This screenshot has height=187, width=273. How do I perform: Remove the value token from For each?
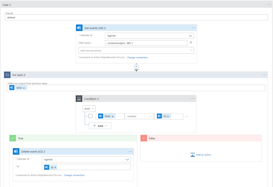24,88
